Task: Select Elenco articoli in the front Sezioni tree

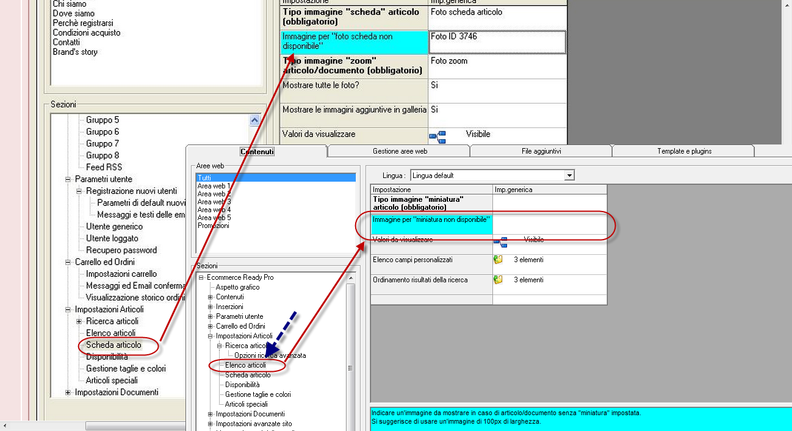Action: coord(245,365)
